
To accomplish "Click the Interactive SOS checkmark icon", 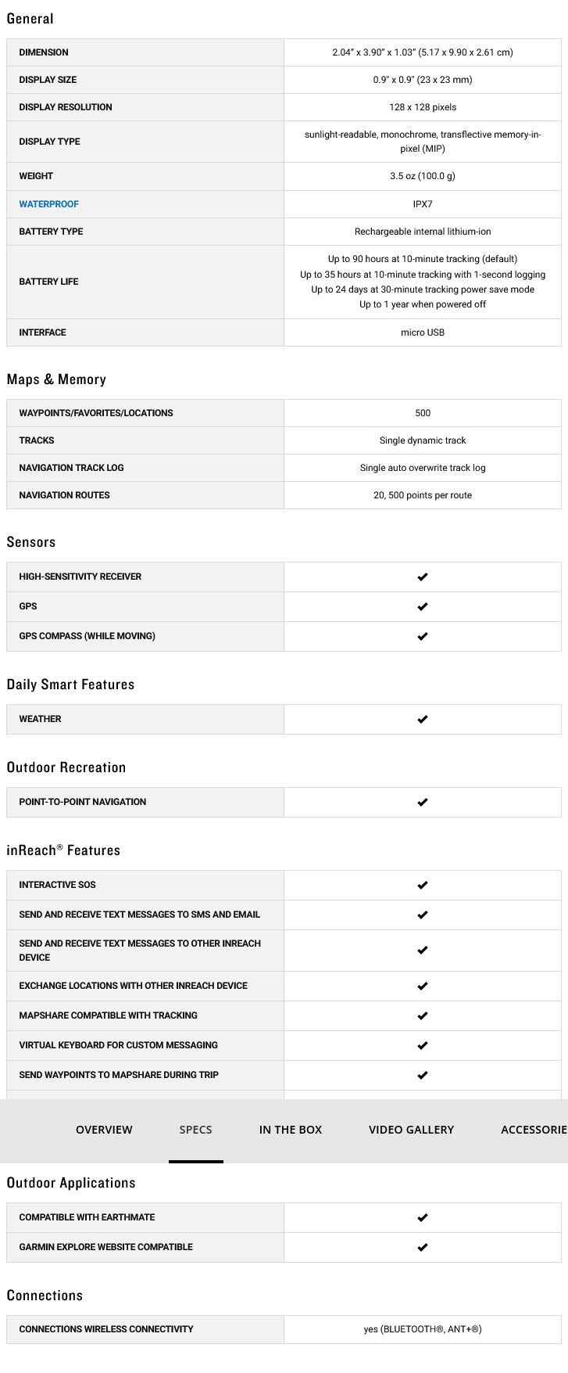I will [423, 885].
